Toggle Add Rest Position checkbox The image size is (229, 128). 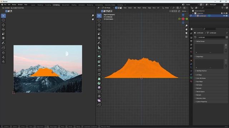tap(196, 71)
